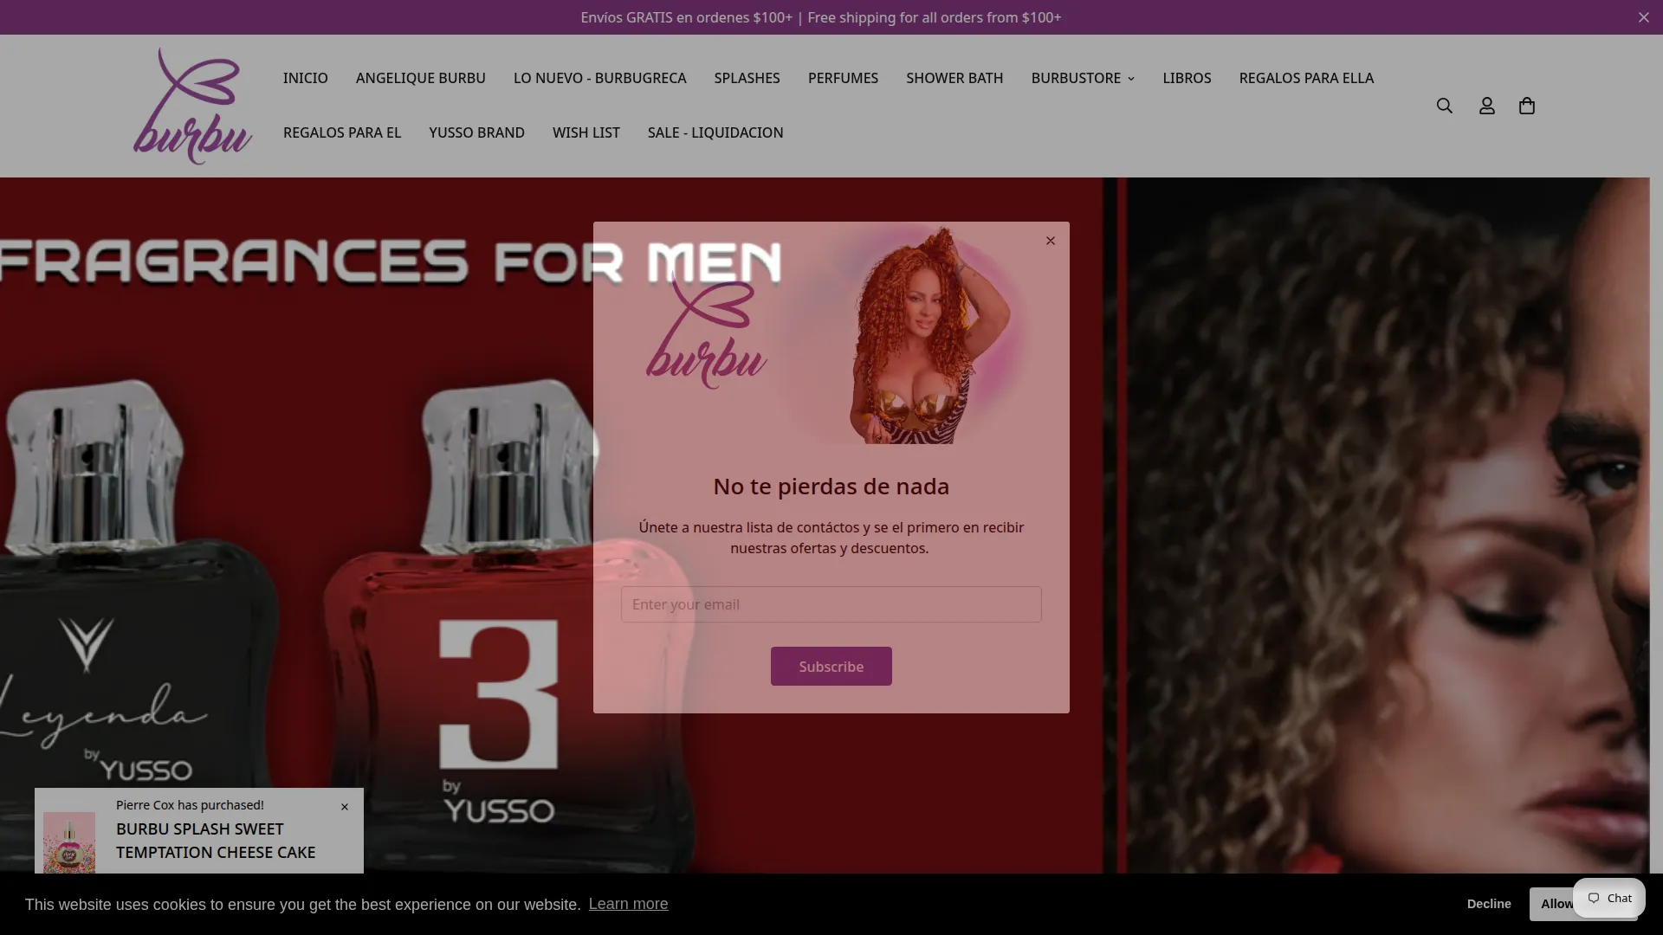Image resolution: width=1663 pixels, height=935 pixels.
Task: Click the Subscribe button
Action: pos(831,667)
